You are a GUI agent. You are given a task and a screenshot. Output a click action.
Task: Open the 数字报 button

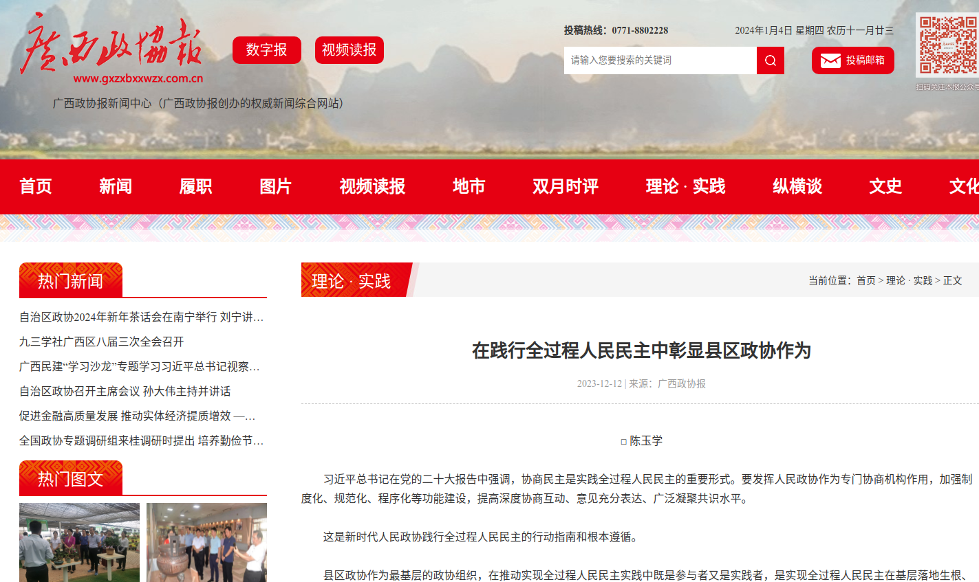pyautogui.click(x=266, y=50)
